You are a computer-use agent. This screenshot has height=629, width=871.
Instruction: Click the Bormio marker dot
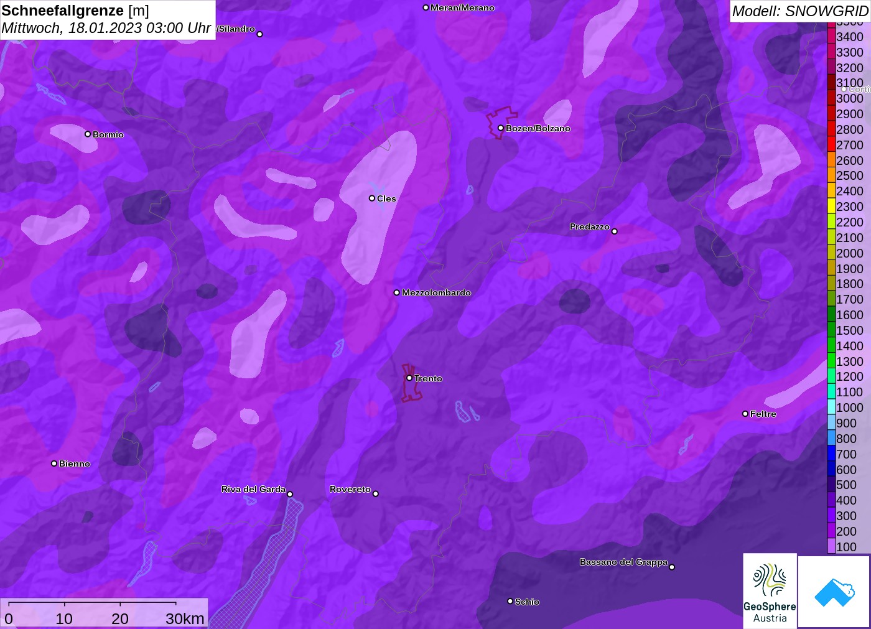pos(88,134)
